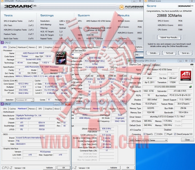Open Mainboard tab in CPU-Z SPD window
Image resolution: width=195 pixels, height=170 pixels.
86,47
